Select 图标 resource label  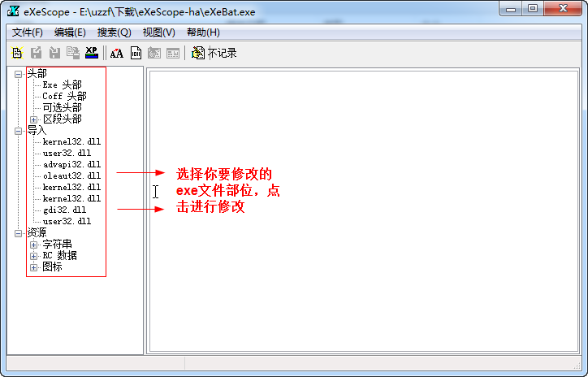coord(52,267)
